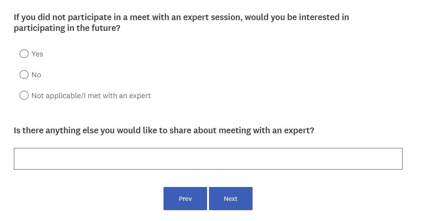Screen dimensions: 423x221
Task: Select the Yes radio button
Action: (24, 54)
